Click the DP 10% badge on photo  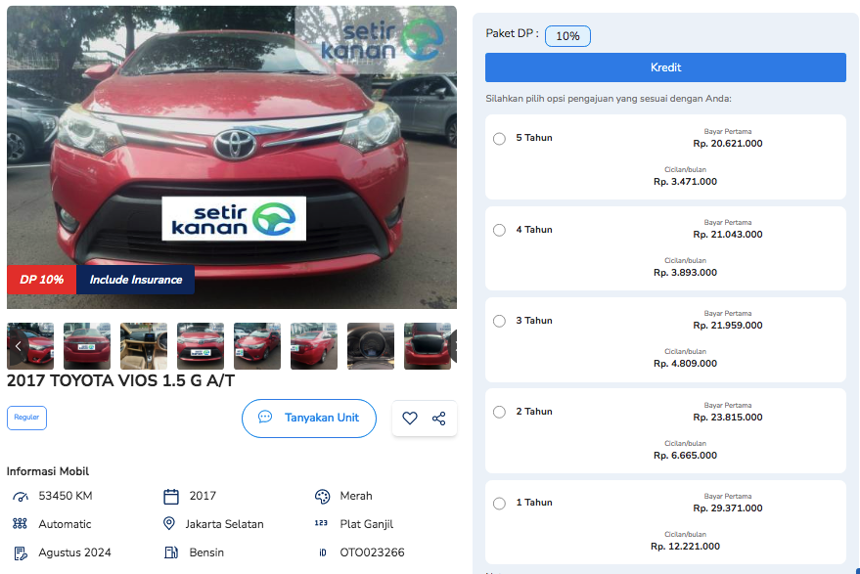tap(42, 280)
